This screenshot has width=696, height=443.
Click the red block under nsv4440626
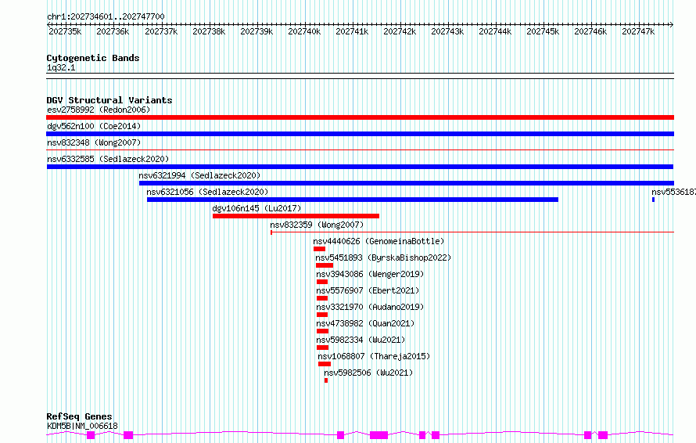tap(319, 249)
